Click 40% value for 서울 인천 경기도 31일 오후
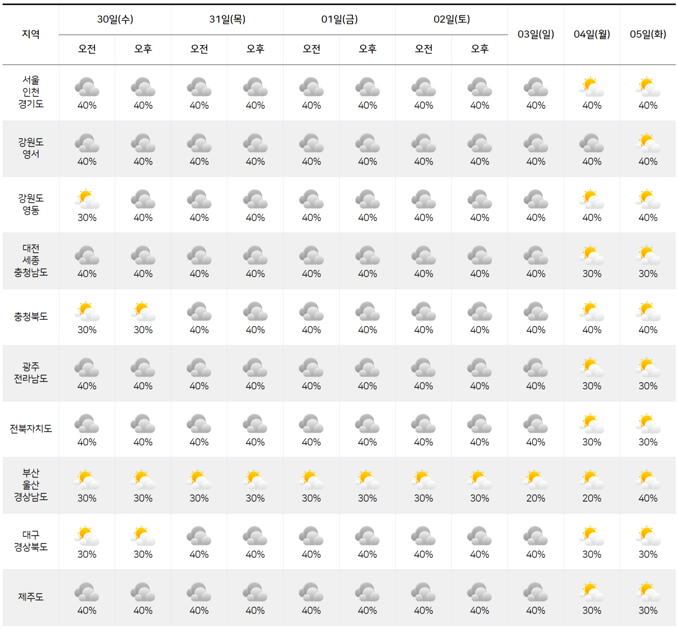The width and height of the screenshot is (677, 629). 255,106
